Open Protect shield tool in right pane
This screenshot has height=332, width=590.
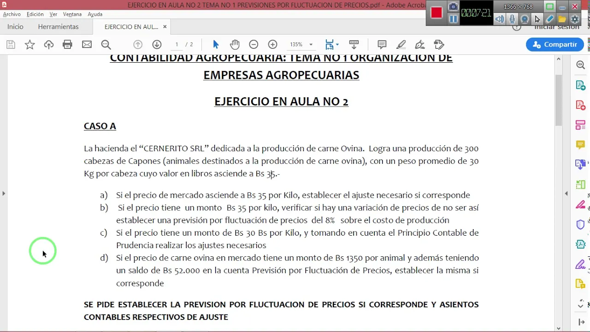coord(580,225)
